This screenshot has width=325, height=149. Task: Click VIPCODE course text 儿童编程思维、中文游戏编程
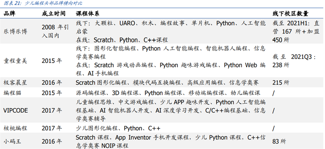pos(170,110)
